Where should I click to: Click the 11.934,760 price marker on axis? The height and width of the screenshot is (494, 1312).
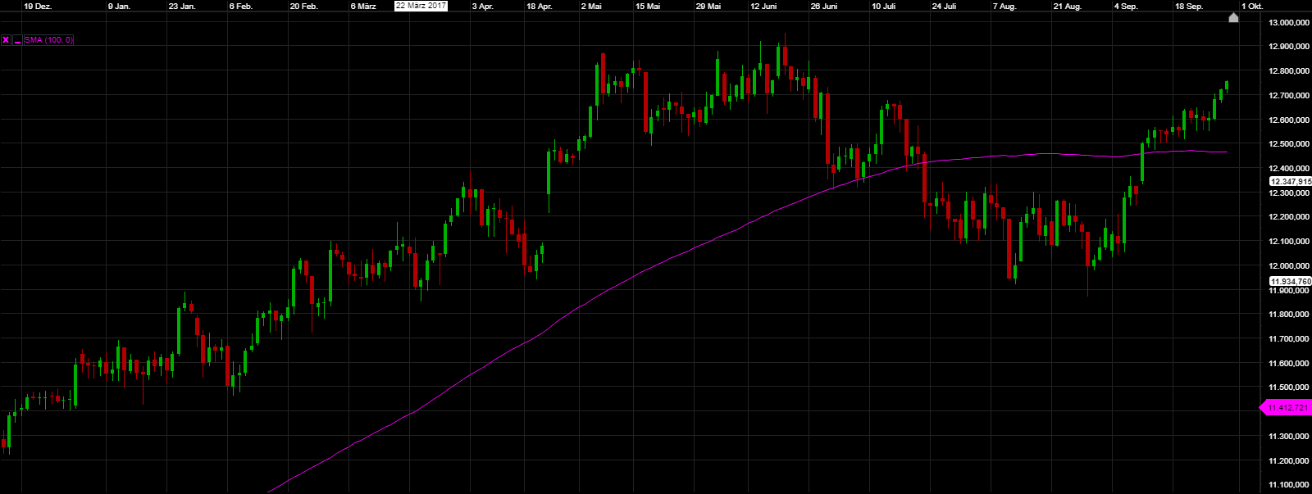(x=1290, y=282)
